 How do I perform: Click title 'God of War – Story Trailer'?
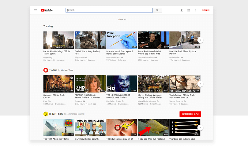click(87, 53)
